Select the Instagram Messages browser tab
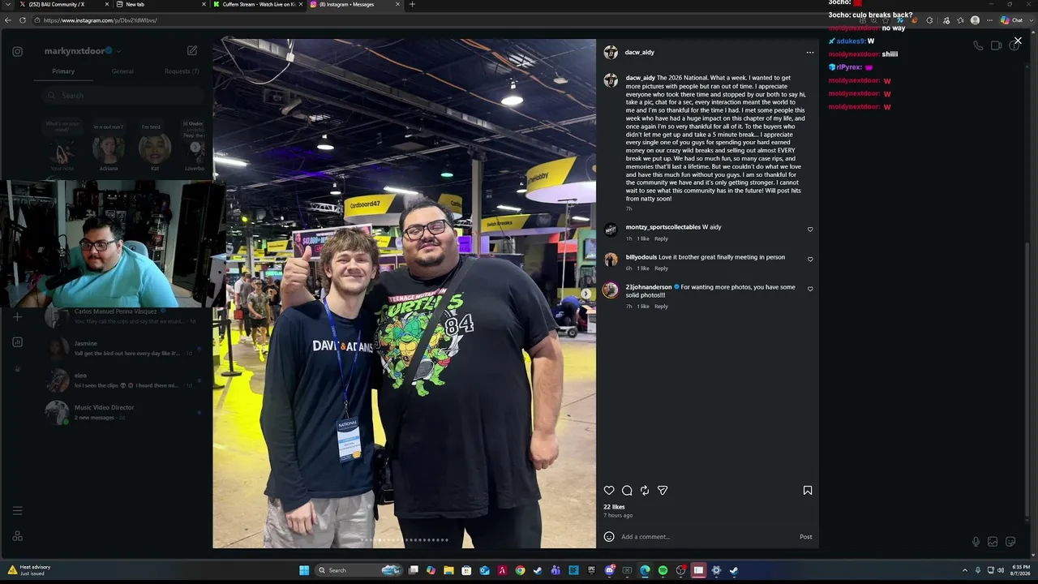The height and width of the screenshot is (584, 1038). coord(355,4)
